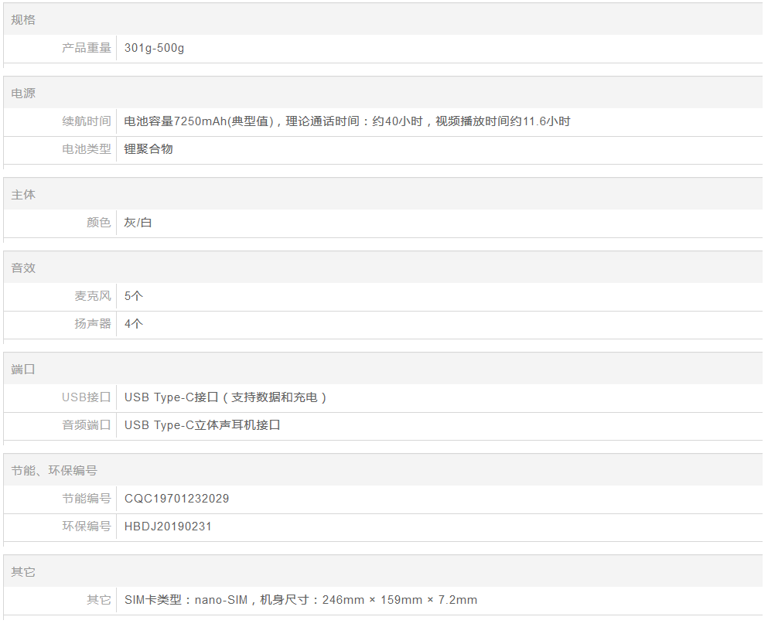Select the HBDJ20190231 environmental number

(x=168, y=526)
